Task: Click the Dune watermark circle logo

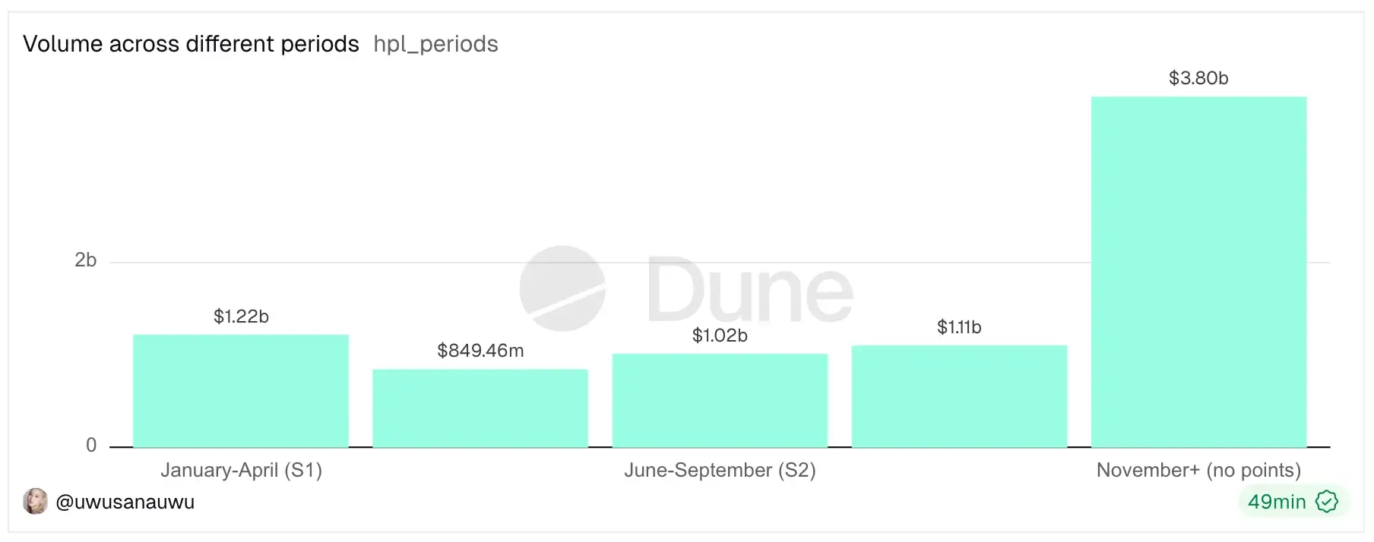Action: 562,288
